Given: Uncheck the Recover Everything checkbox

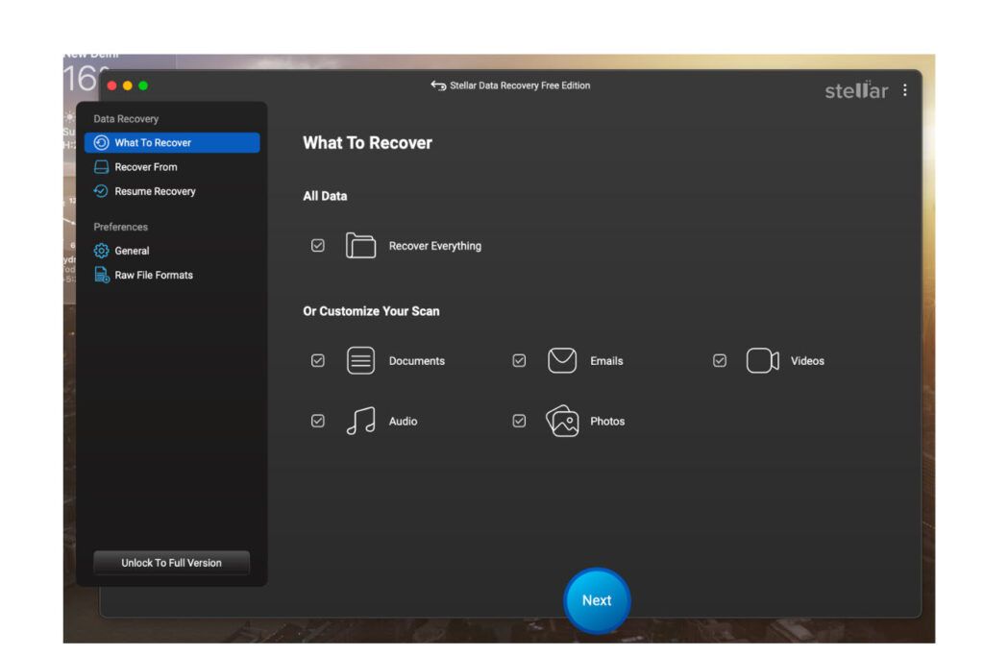Looking at the screenshot, I should point(318,246).
